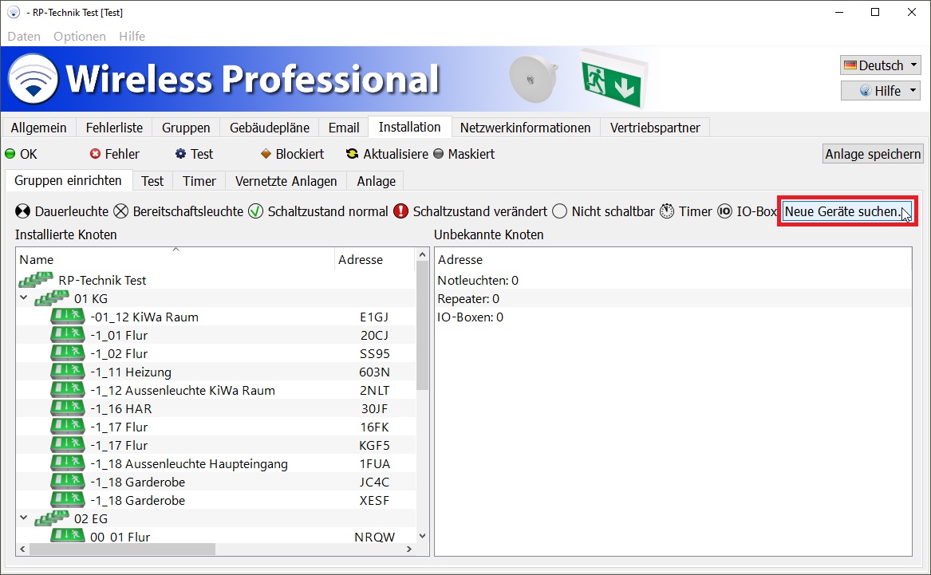Viewport: 931px width, 575px height.
Task: Click the Notleuchten: 0 entry
Action: (478, 280)
